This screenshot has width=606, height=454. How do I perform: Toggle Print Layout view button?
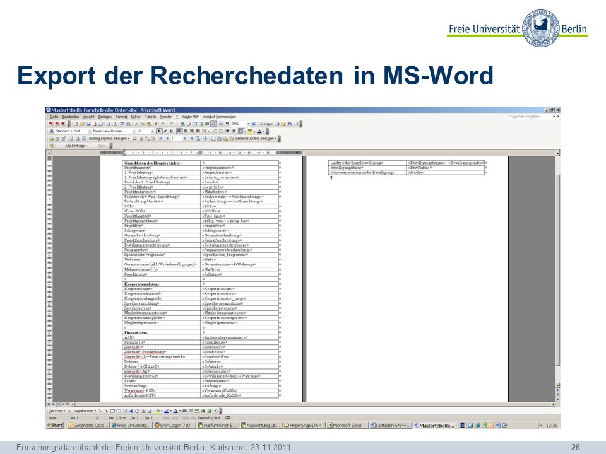pyautogui.click(x=58, y=404)
